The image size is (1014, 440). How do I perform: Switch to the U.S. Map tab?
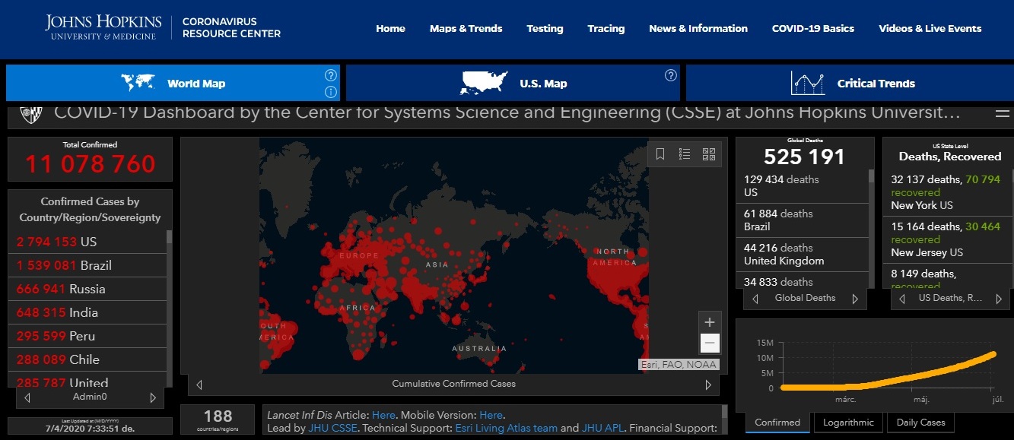513,83
